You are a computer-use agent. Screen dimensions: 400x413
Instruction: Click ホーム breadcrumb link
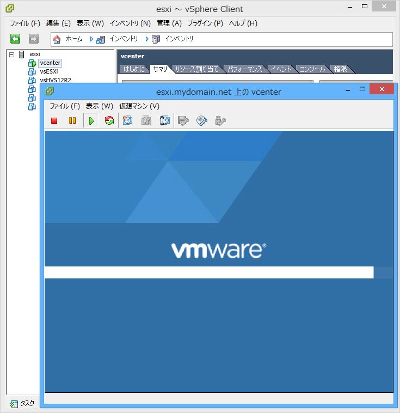click(x=74, y=39)
